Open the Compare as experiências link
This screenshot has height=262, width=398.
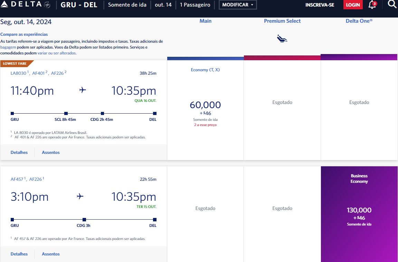click(24, 34)
